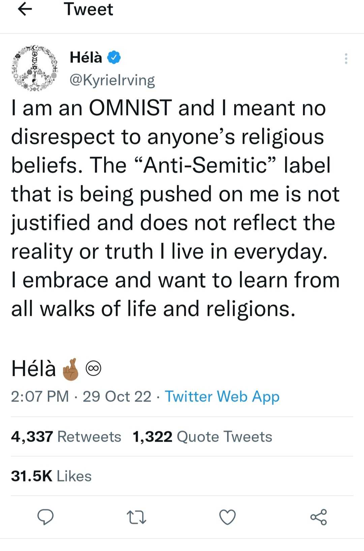
Task: Click the 2:07 PM timestamp
Action: [x=40, y=396]
